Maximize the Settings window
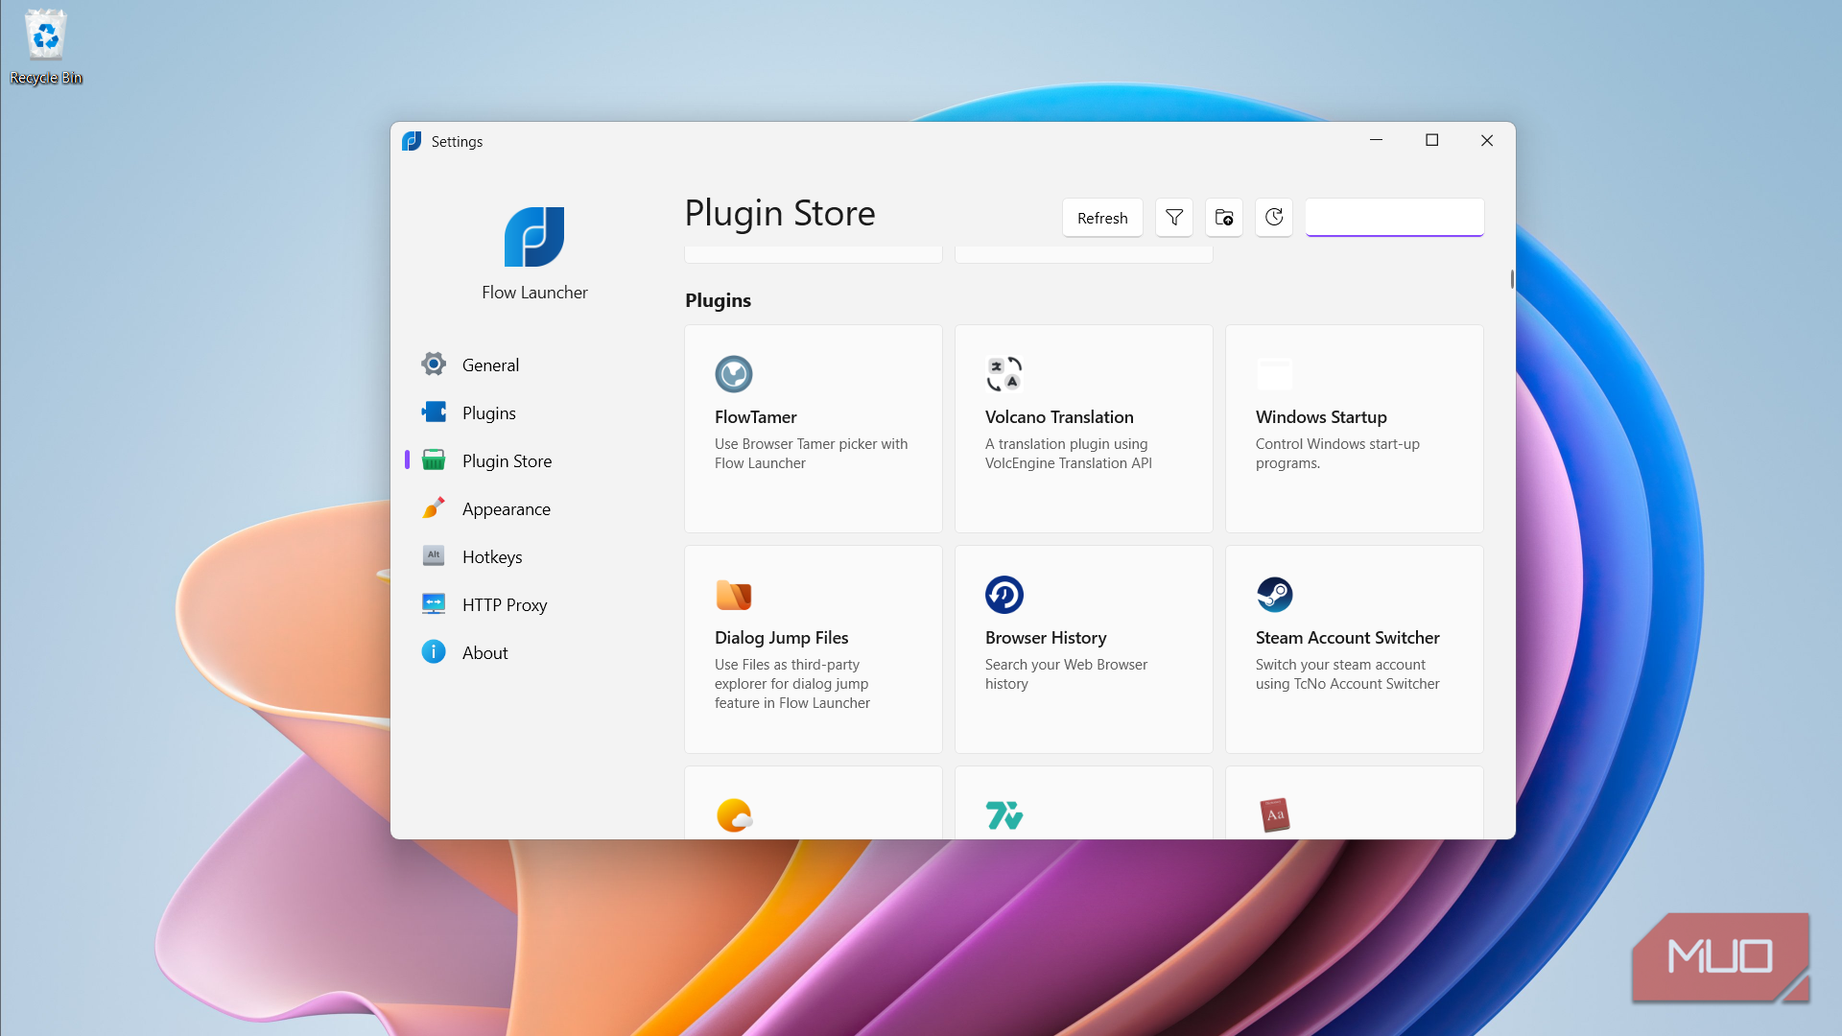1842x1036 pixels. (x=1431, y=140)
